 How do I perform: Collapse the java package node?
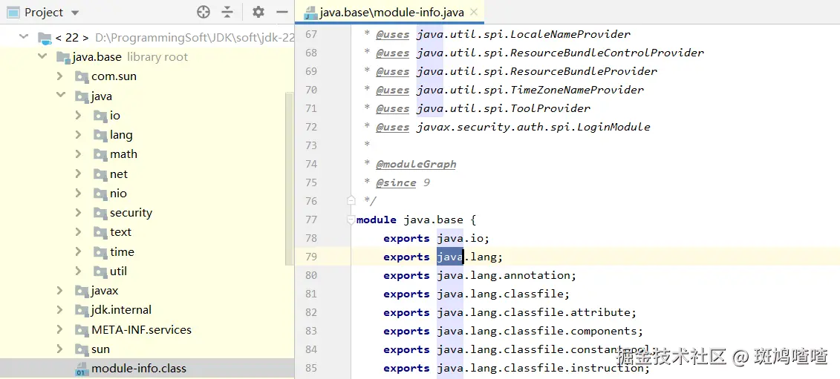click(60, 96)
